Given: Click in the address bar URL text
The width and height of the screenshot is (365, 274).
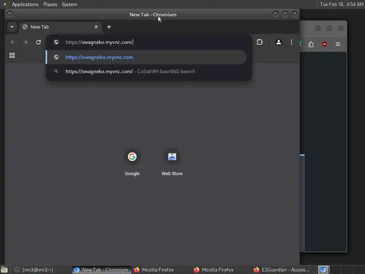Looking at the screenshot, I should pos(99,42).
